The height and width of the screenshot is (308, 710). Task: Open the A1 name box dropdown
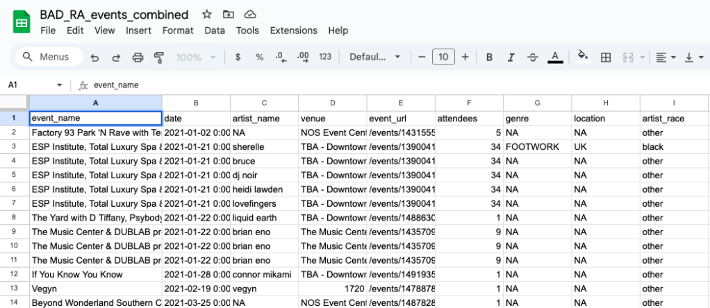pos(59,85)
